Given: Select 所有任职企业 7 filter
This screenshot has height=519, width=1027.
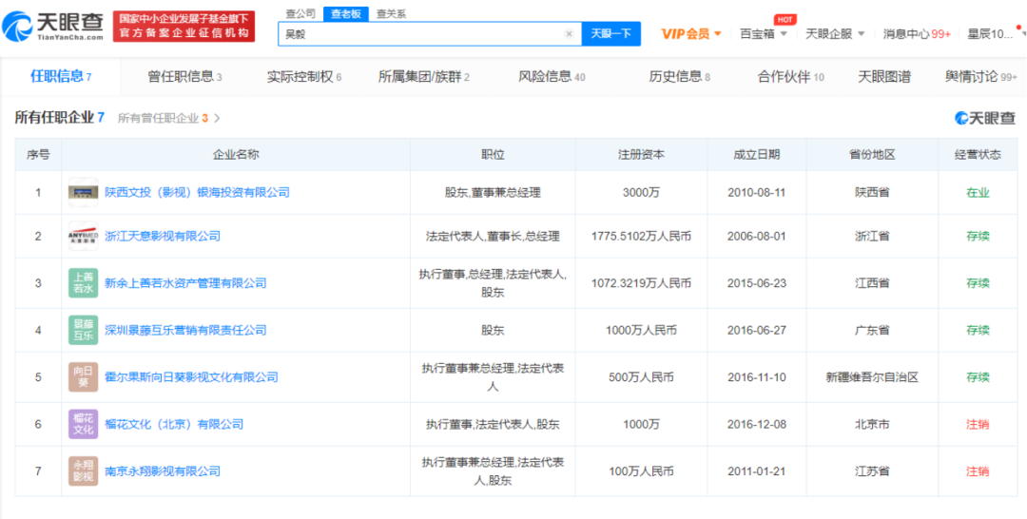Looking at the screenshot, I should click(60, 118).
